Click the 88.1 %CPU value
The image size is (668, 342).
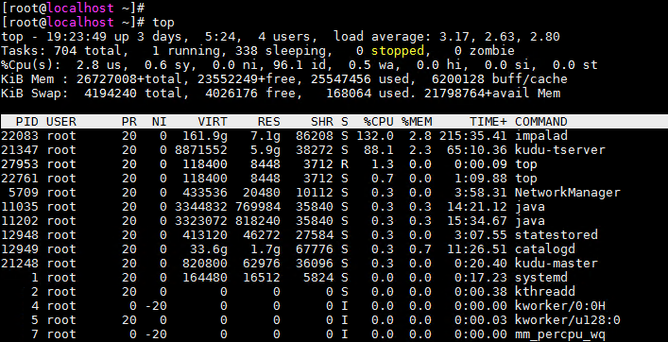click(378, 150)
